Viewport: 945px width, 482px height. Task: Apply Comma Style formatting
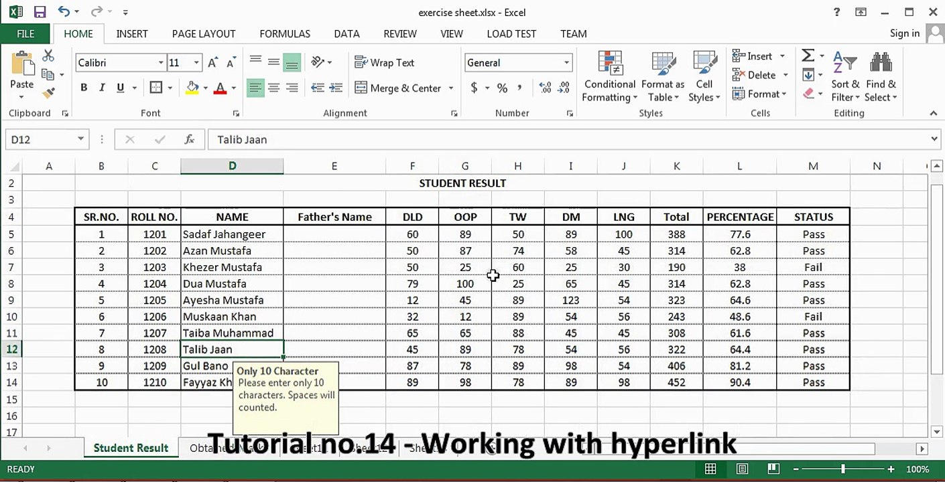click(x=520, y=88)
